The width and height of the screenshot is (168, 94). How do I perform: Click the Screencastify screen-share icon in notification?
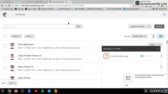click(x=128, y=78)
